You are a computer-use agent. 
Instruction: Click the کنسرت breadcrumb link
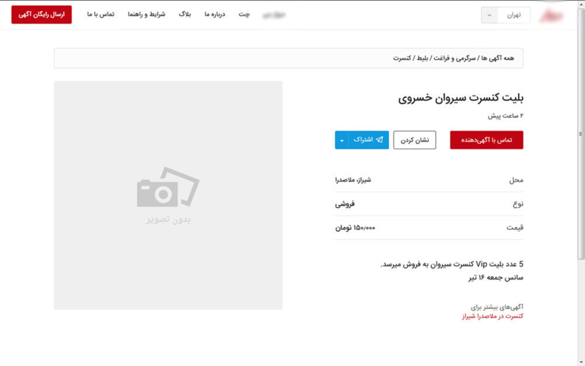[x=402, y=58]
